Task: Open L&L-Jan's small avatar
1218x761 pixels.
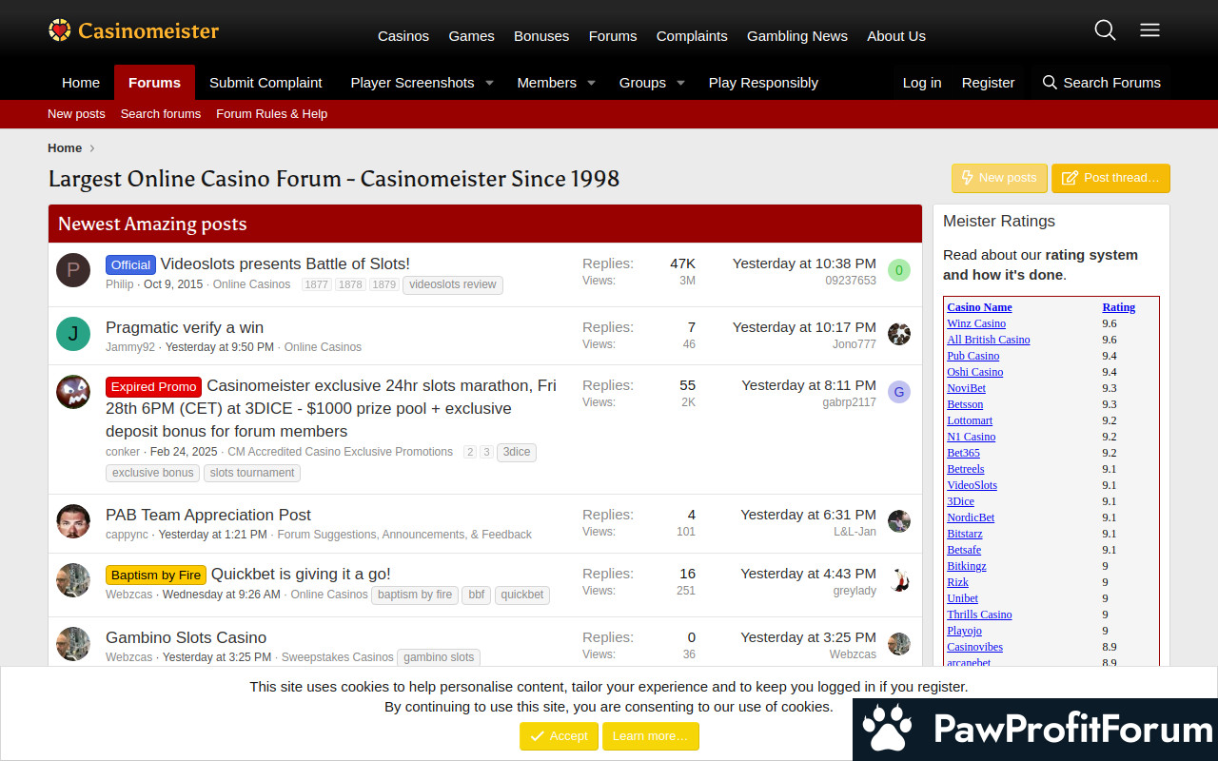Action: [899, 521]
